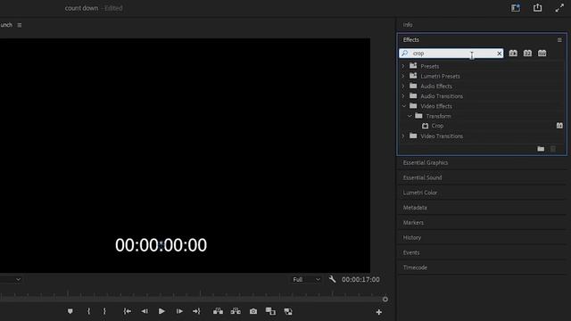Expand the Audio Transitions folder
Viewport: 571px width, 321px height.
click(x=403, y=96)
